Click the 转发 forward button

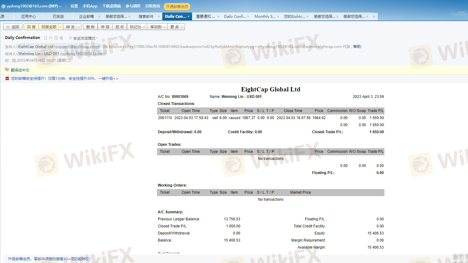(x=70, y=27)
